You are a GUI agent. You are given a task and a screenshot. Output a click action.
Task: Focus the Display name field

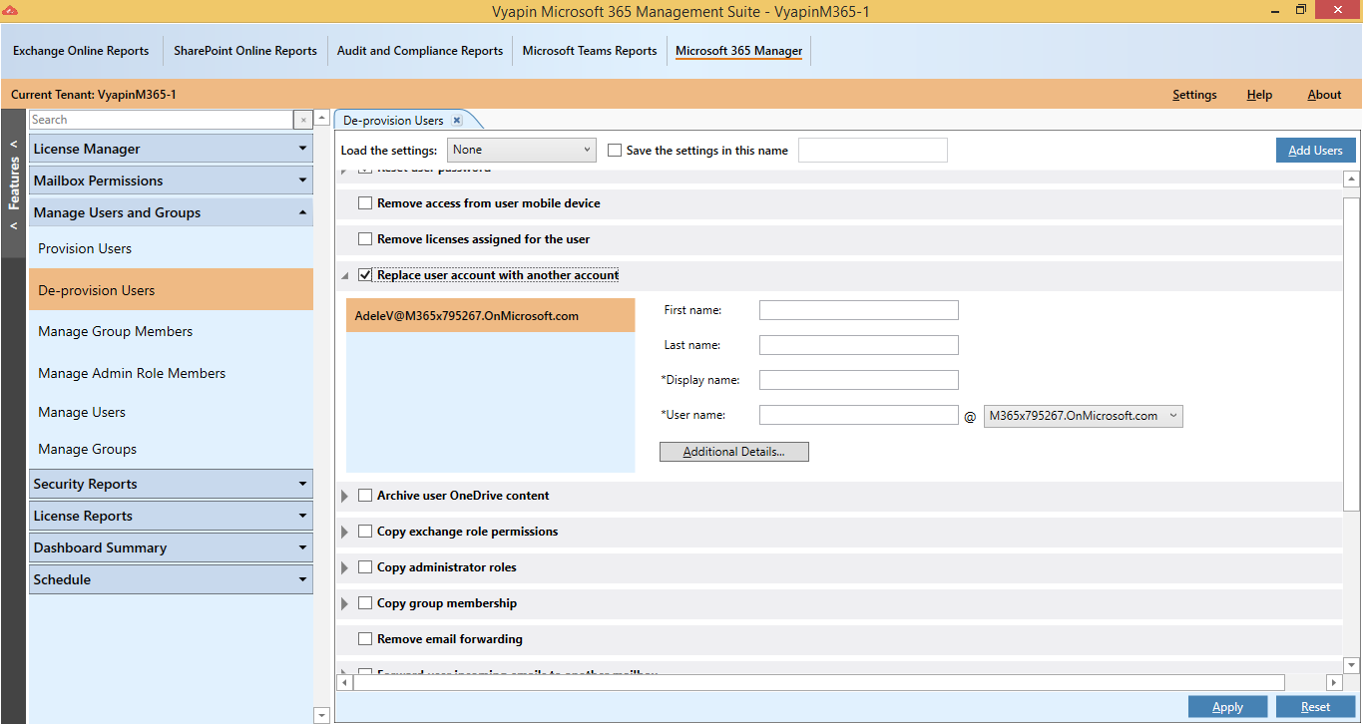coord(859,380)
